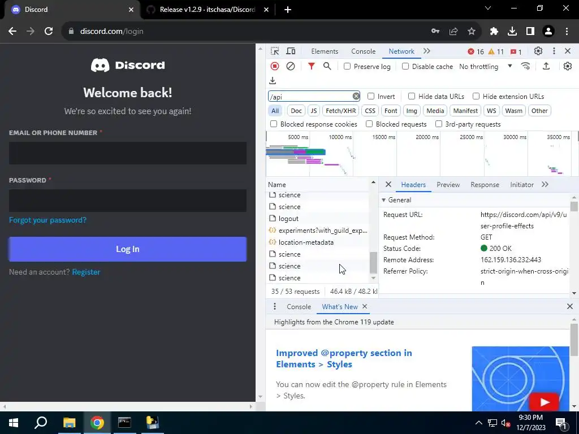Viewport: 579px width, 434px height.
Task: Check Hide data URLs
Action: click(x=412, y=96)
